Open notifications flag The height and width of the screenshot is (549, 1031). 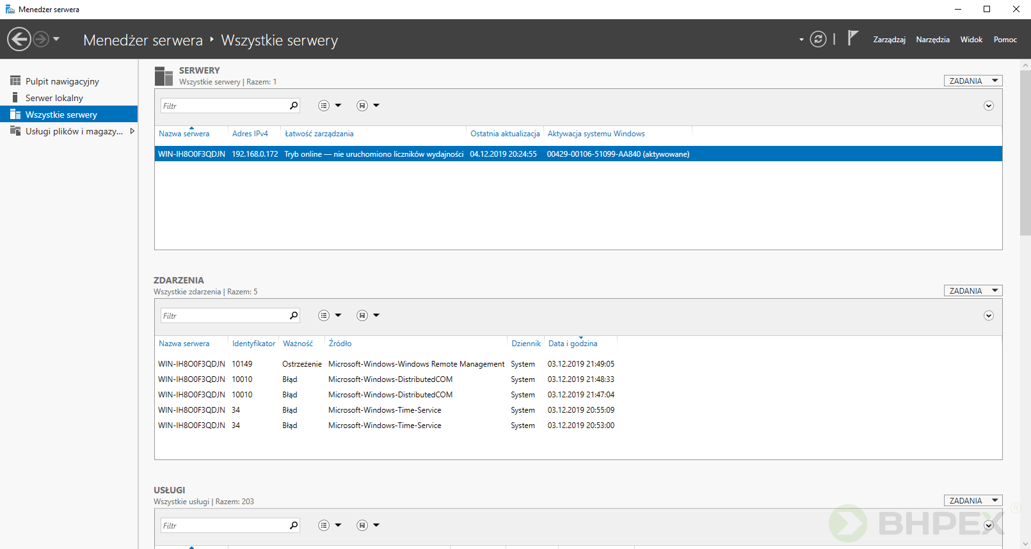click(x=852, y=38)
